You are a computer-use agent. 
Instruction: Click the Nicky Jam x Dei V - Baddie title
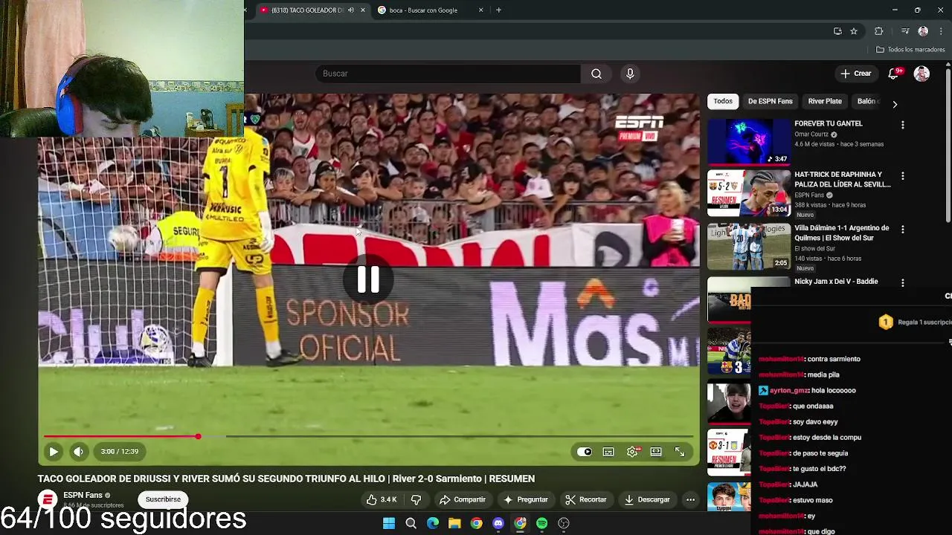[836, 282]
